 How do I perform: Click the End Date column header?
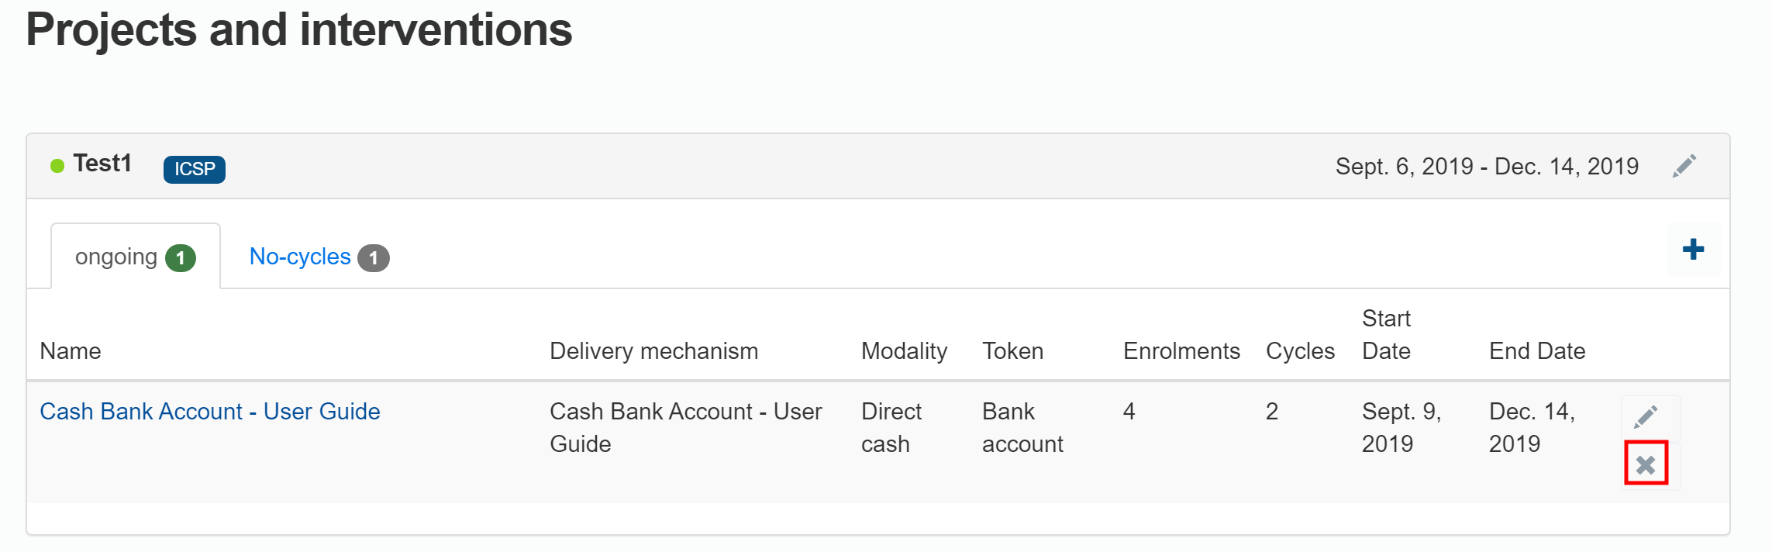pos(1536,351)
